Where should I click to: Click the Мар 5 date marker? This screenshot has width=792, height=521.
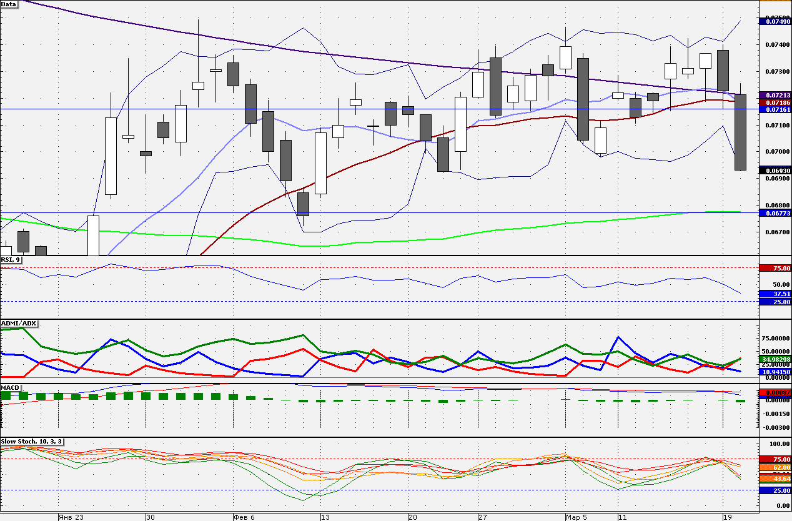[x=576, y=517]
